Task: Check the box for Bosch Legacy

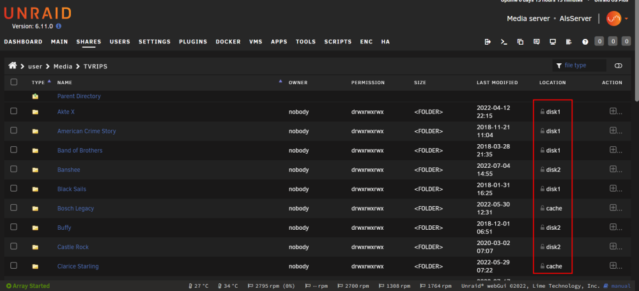Action: (x=14, y=207)
